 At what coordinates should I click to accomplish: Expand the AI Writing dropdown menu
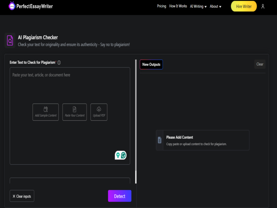tap(198, 6)
